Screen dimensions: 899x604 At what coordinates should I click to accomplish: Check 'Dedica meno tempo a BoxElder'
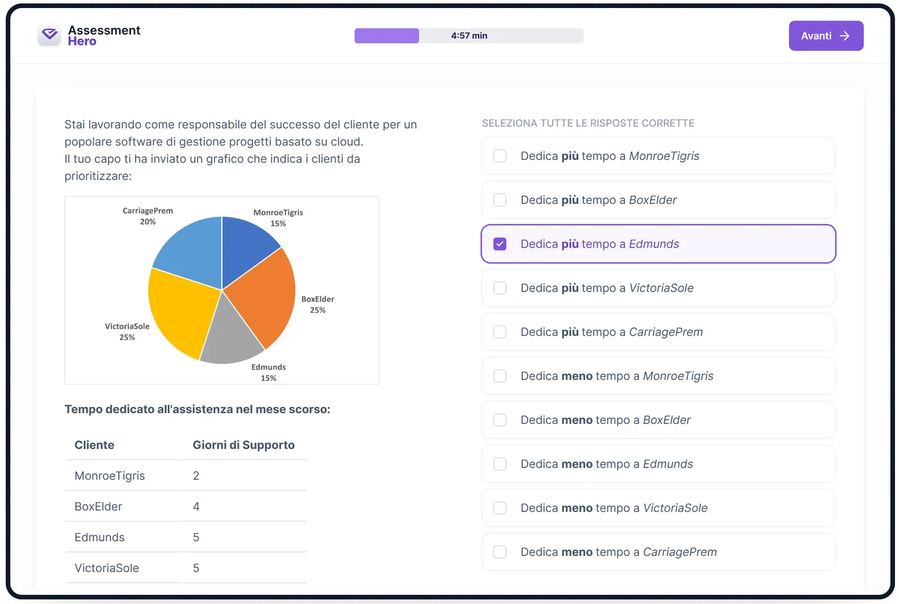coord(500,420)
